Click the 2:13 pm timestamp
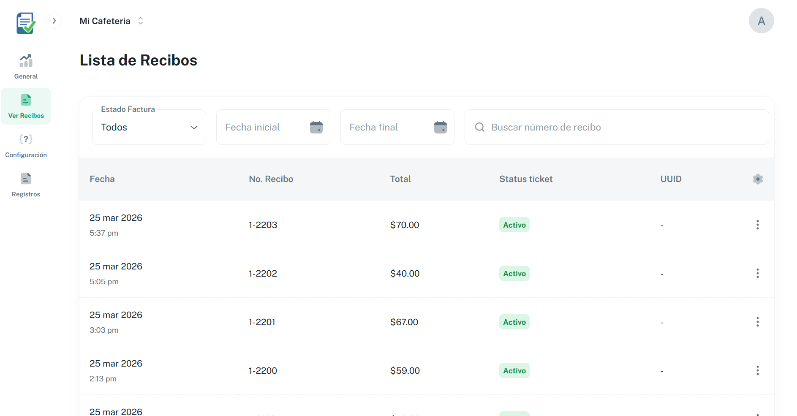The image size is (797, 416). [103, 378]
